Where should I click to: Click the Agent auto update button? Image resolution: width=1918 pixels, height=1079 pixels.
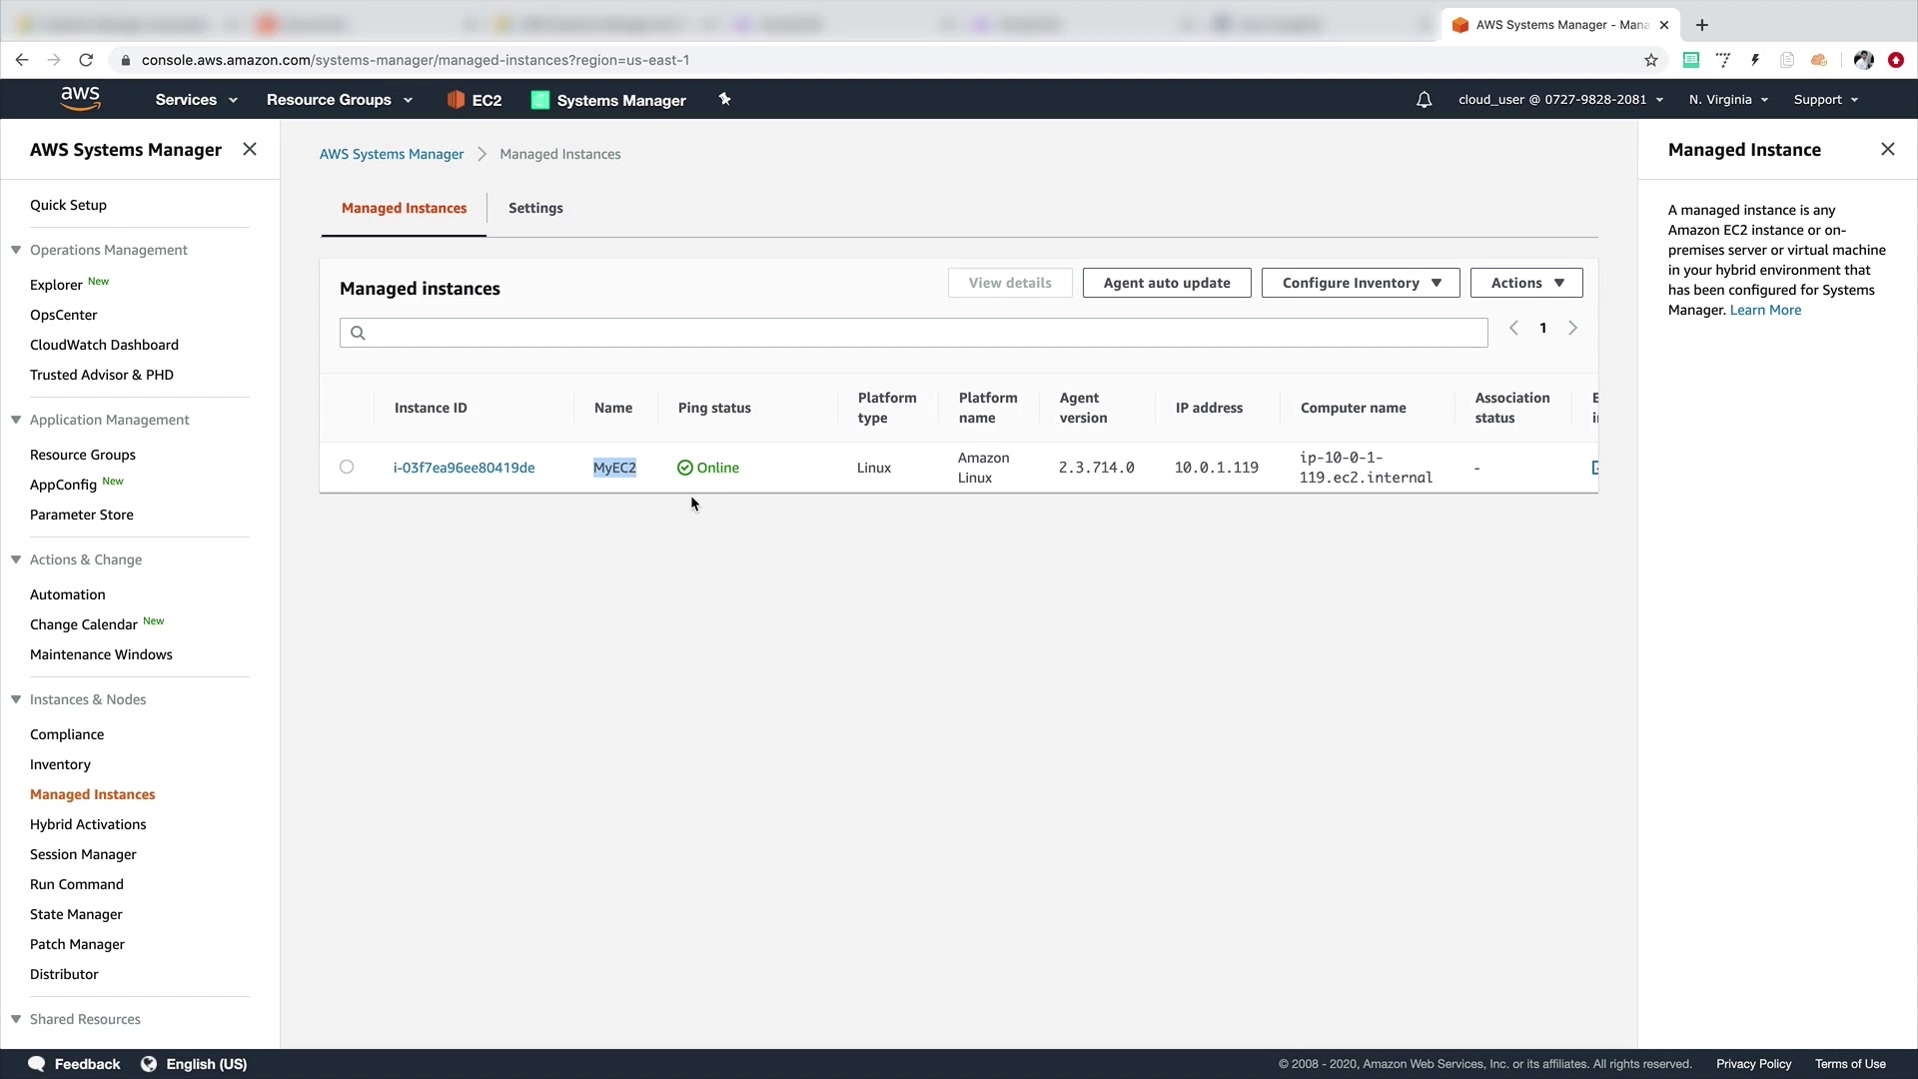coord(1166,283)
